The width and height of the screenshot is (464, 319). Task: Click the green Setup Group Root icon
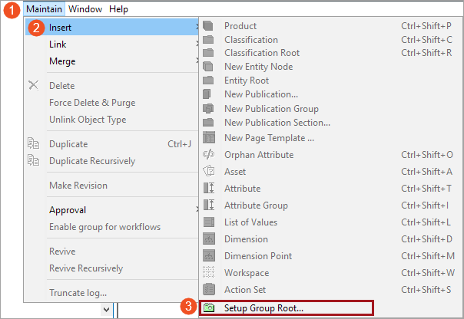pos(209,307)
